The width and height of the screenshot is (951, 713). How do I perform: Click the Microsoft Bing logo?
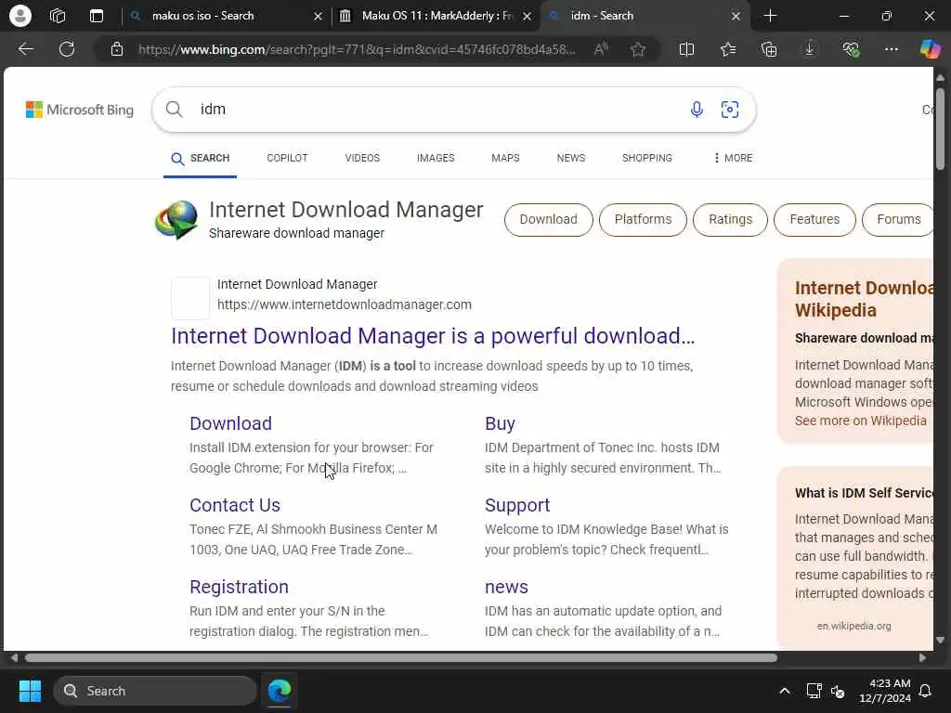[80, 110]
